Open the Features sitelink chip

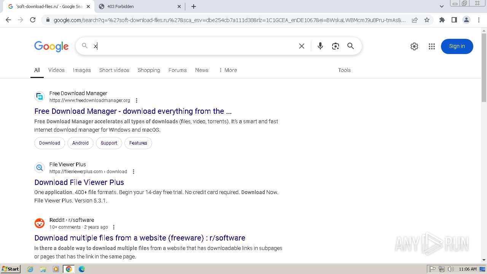coord(138,143)
